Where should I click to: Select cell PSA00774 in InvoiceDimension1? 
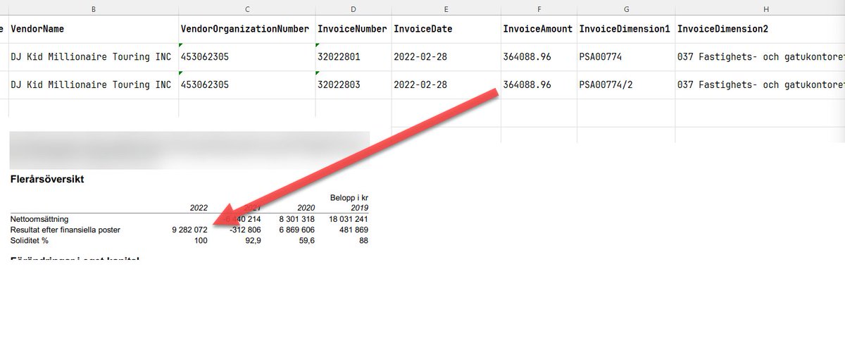(626, 57)
